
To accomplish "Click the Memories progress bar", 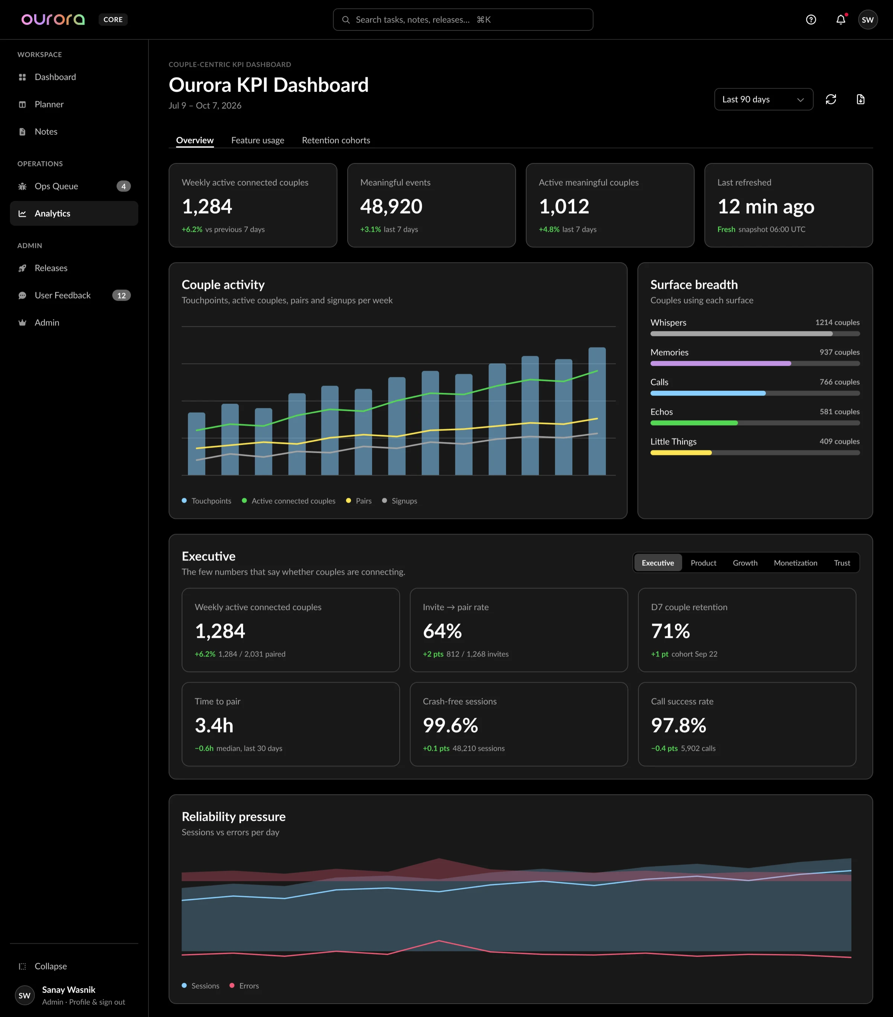I will pyautogui.click(x=755, y=364).
